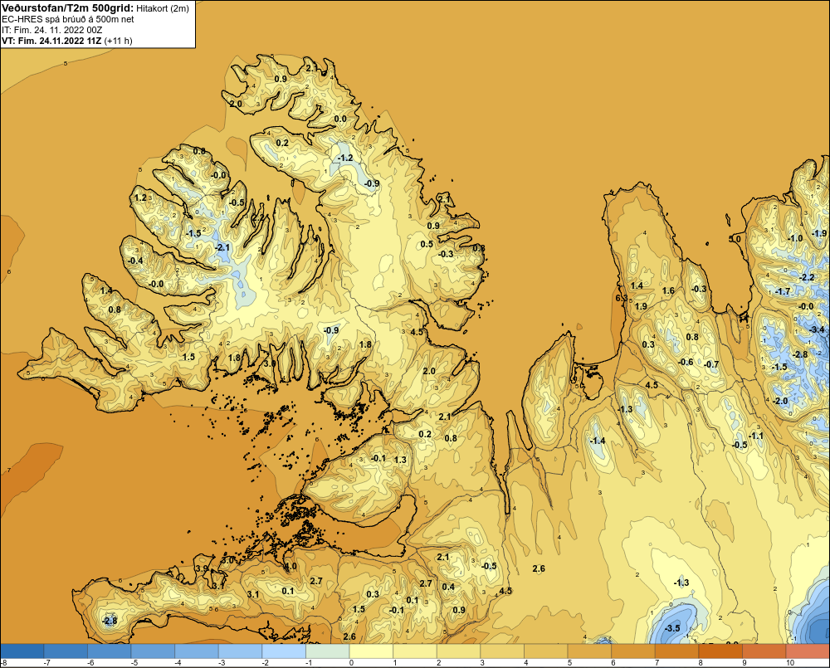
Task: Click the -0.6 temperature value on map
Action: click(686, 362)
